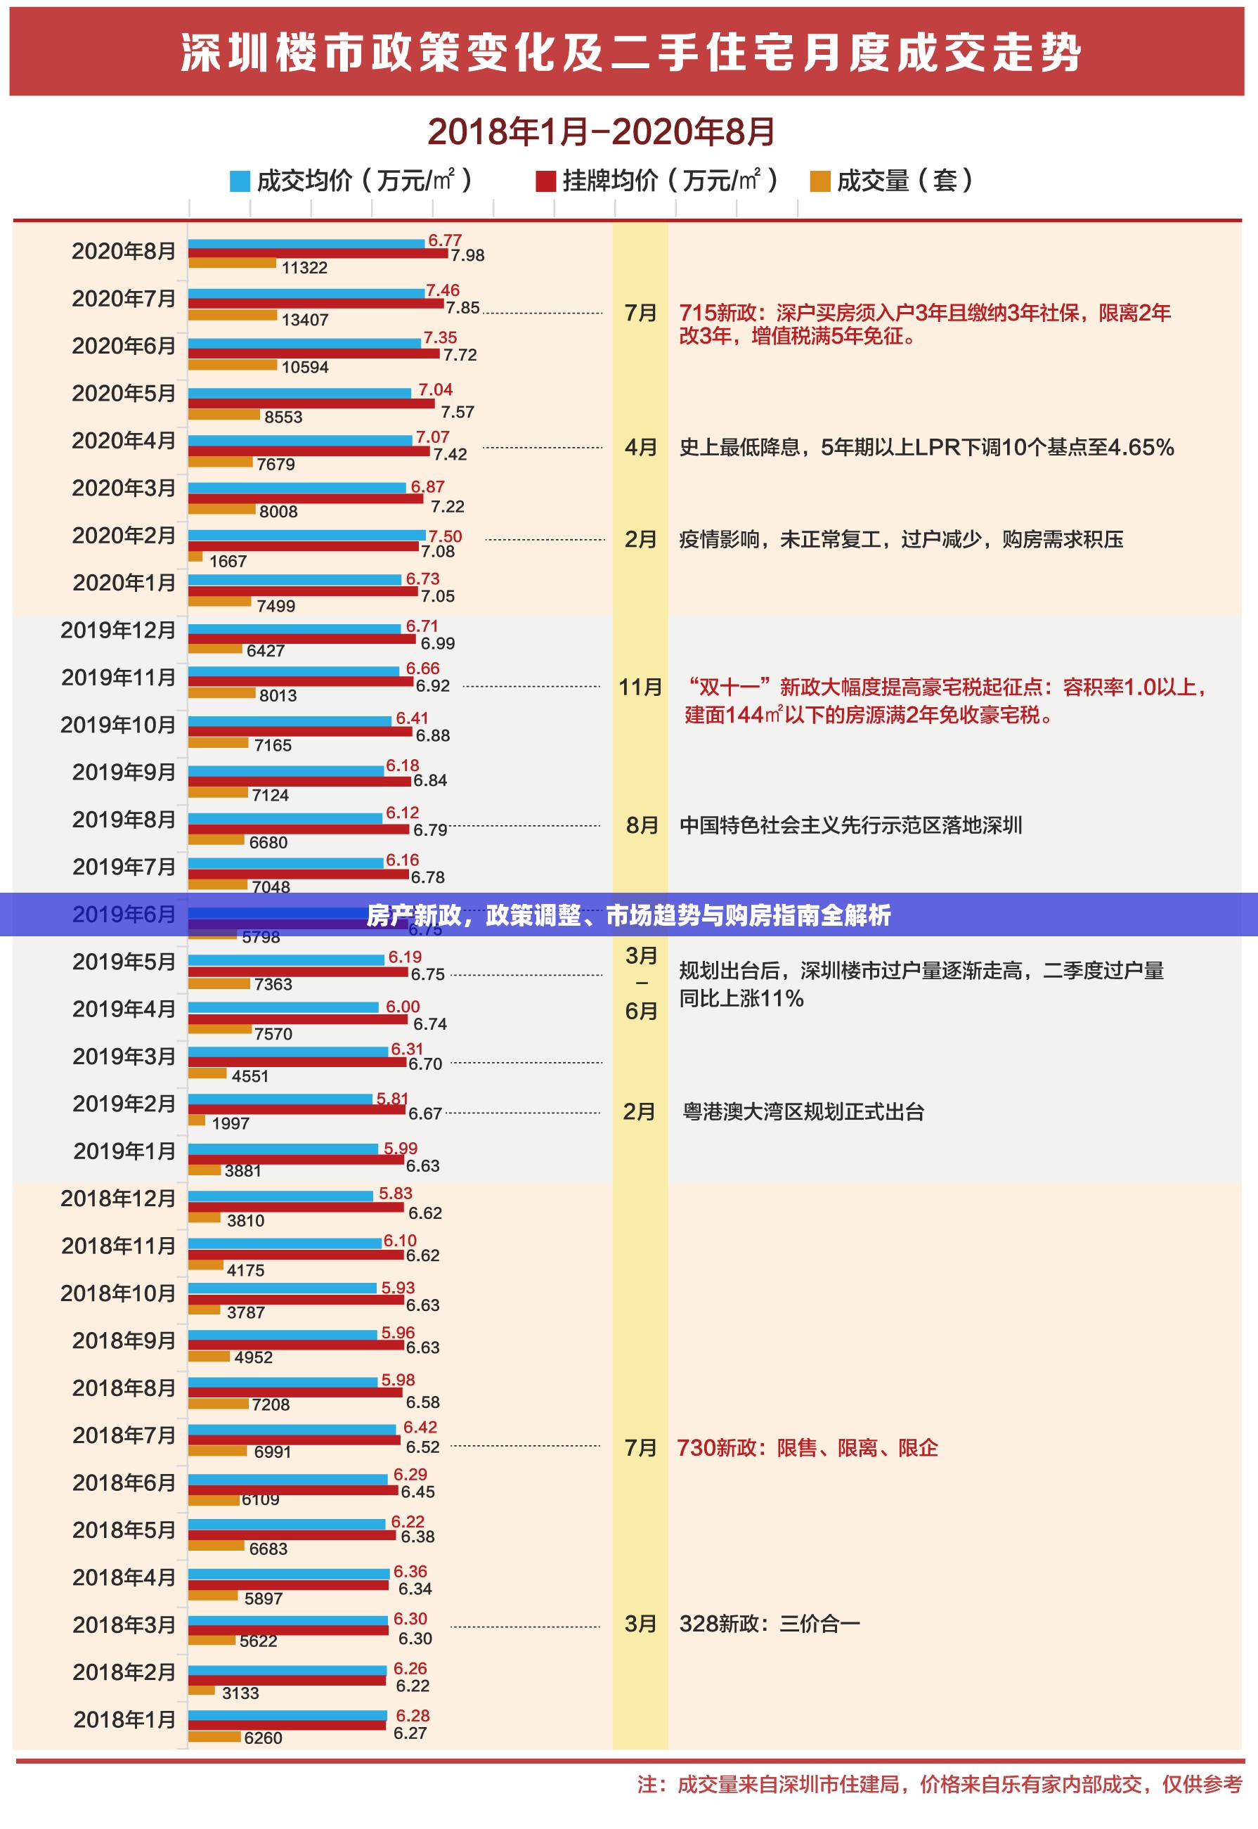Viewport: 1258px width, 1829px height.
Task: Click the 中国特色社会主义先行示范区落地深圳 note
Action: tap(850, 825)
